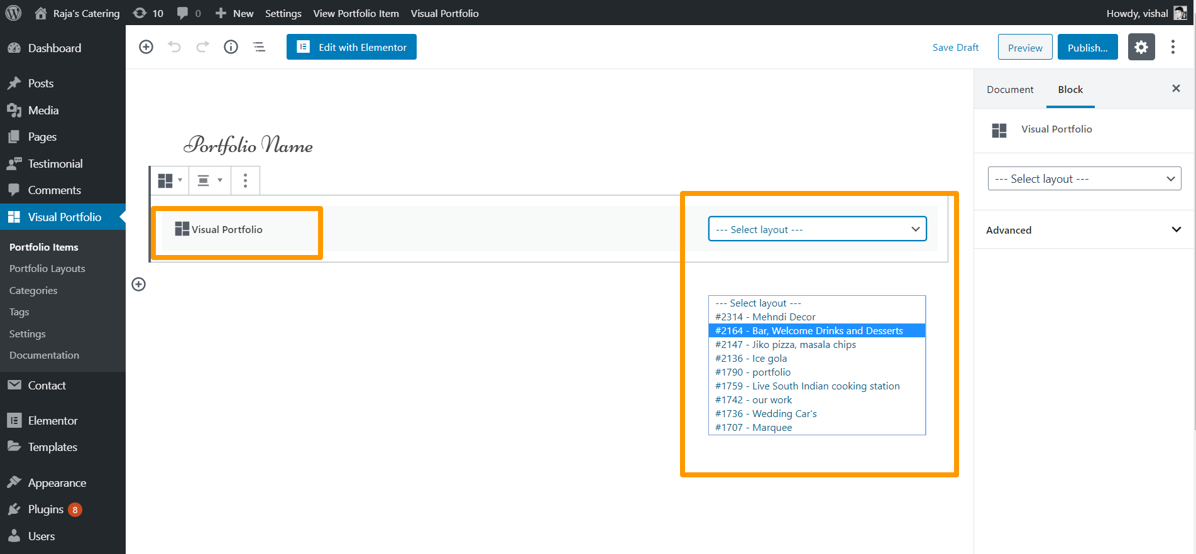Image resolution: width=1196 pixels, height=554 pixels.
Task: Open Visual Portfolio admin bar menu
Action: 444,13
